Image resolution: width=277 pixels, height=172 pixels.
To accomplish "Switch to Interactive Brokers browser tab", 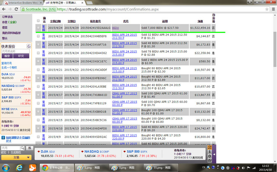I will pos(22,3).
